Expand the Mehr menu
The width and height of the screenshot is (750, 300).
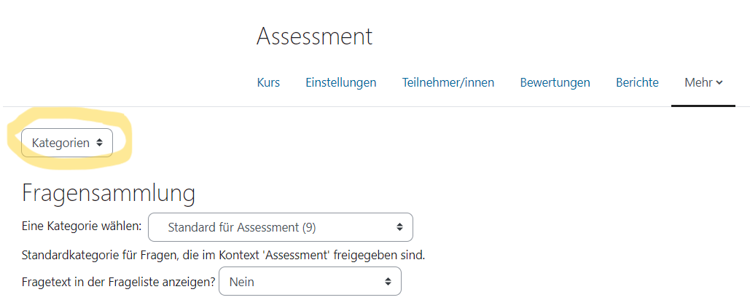(703, 82)
